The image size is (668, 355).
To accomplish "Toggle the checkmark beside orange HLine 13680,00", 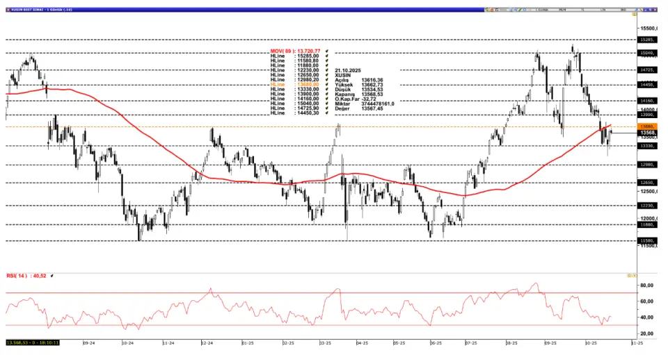I will pos(326,84).
